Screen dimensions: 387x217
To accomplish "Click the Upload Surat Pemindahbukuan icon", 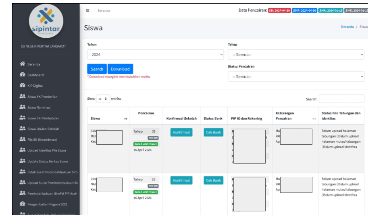I will [x=23, y=182].
